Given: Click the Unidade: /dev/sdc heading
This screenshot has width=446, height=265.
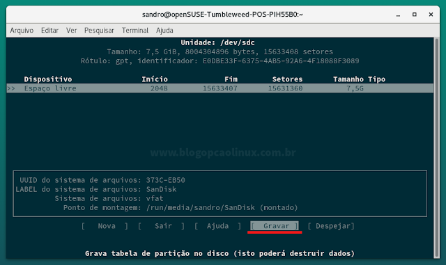Looking at the screenshot, I should (217, 42).
